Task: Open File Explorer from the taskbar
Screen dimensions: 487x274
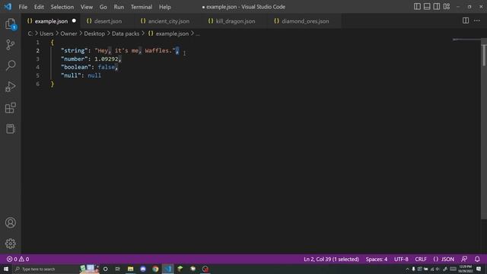Action: point(130,269)
